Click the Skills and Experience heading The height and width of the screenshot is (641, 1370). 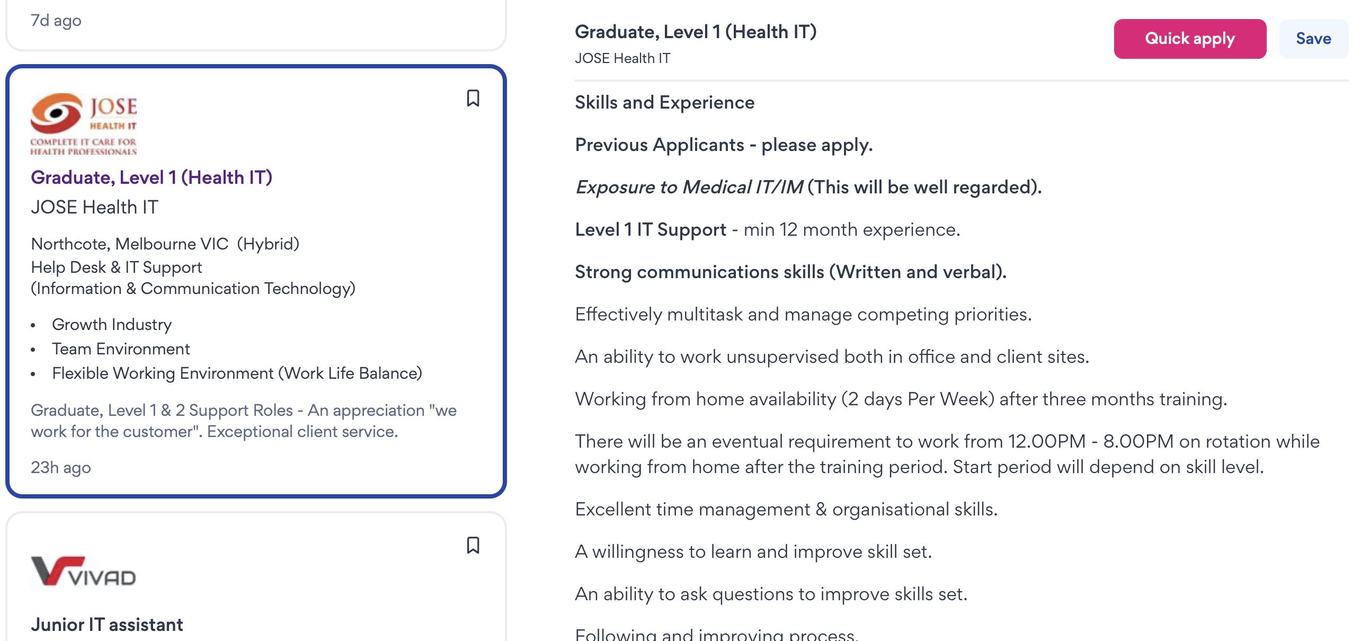tap(664, 103)
